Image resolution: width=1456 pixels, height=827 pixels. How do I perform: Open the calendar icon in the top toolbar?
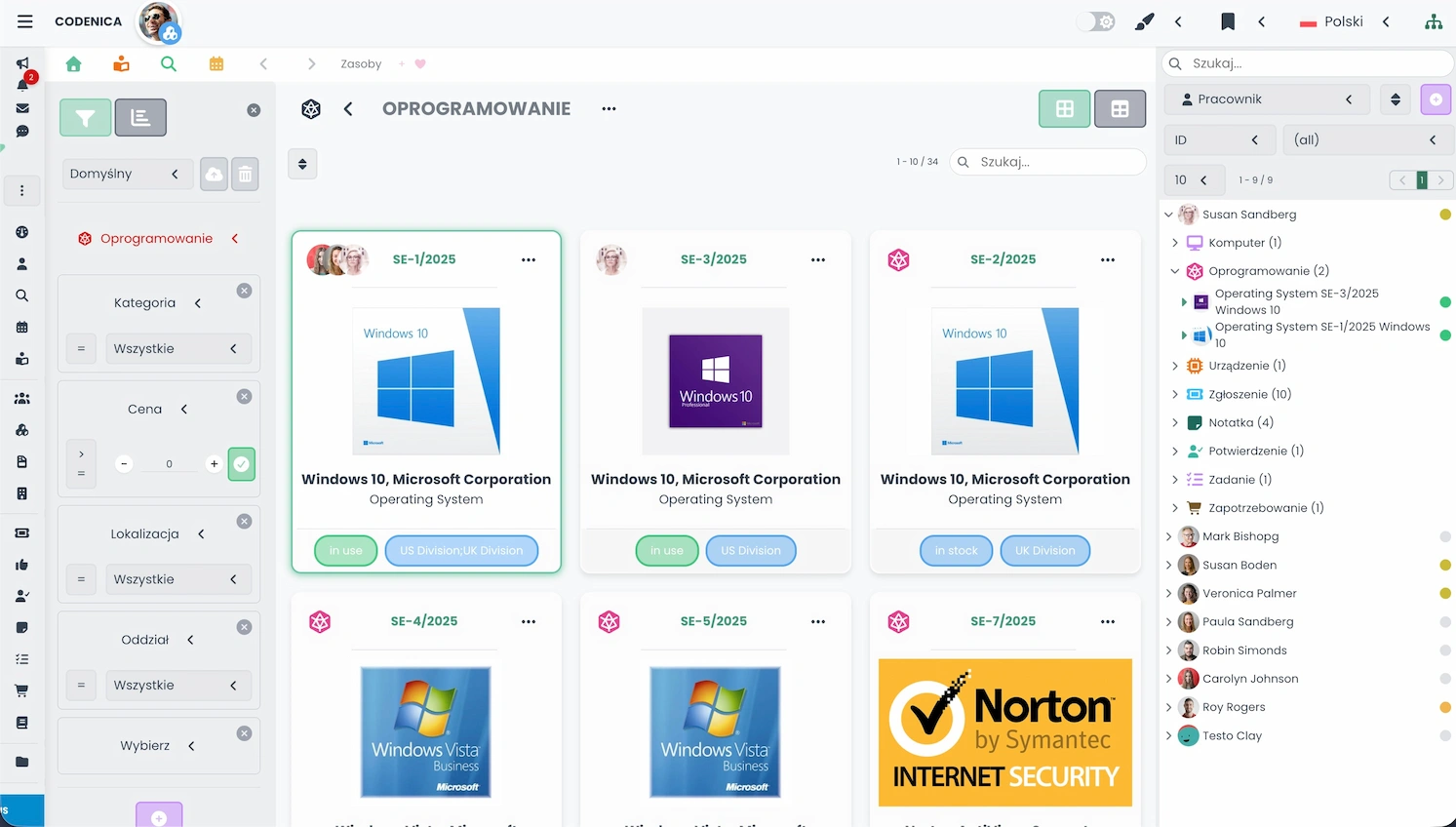tap(216, 64)
